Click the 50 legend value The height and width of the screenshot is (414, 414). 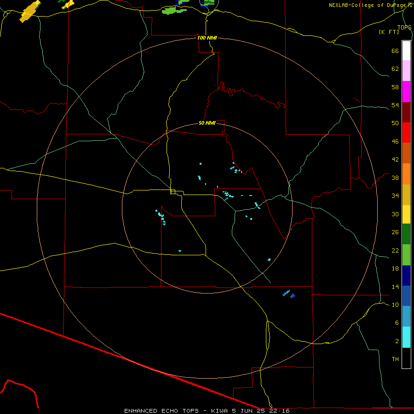coord(395,123)
